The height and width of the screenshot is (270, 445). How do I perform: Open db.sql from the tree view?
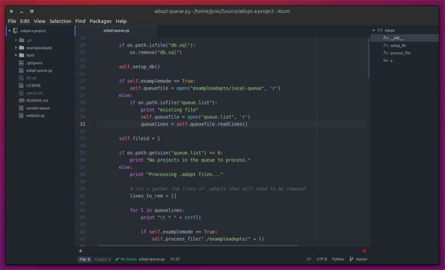(x=31, y=78)
